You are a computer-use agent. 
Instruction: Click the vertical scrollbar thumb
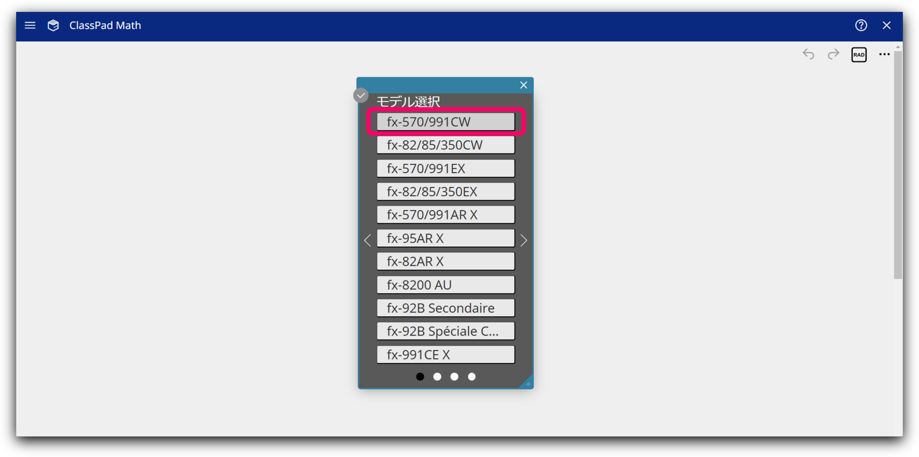tap(898, 164)
